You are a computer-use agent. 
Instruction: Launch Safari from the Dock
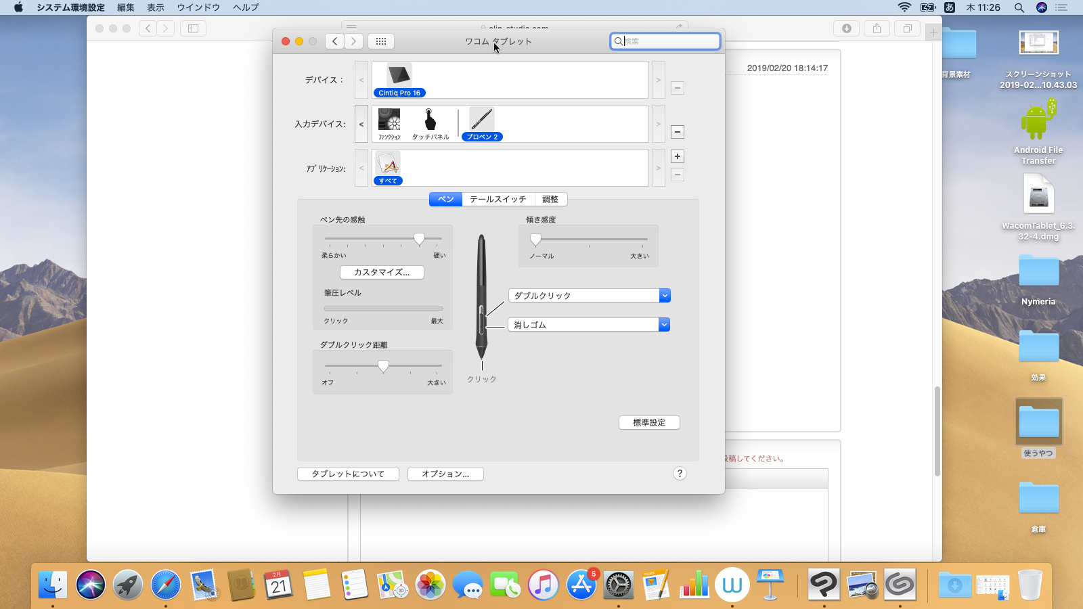[166, 584]
